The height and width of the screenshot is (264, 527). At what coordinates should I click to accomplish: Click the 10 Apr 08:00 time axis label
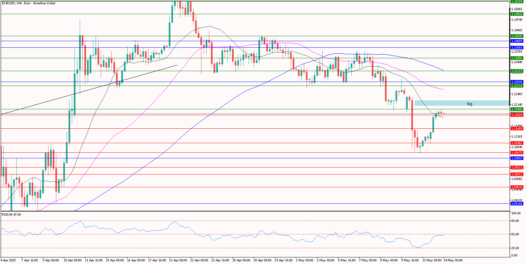point(73,260)
